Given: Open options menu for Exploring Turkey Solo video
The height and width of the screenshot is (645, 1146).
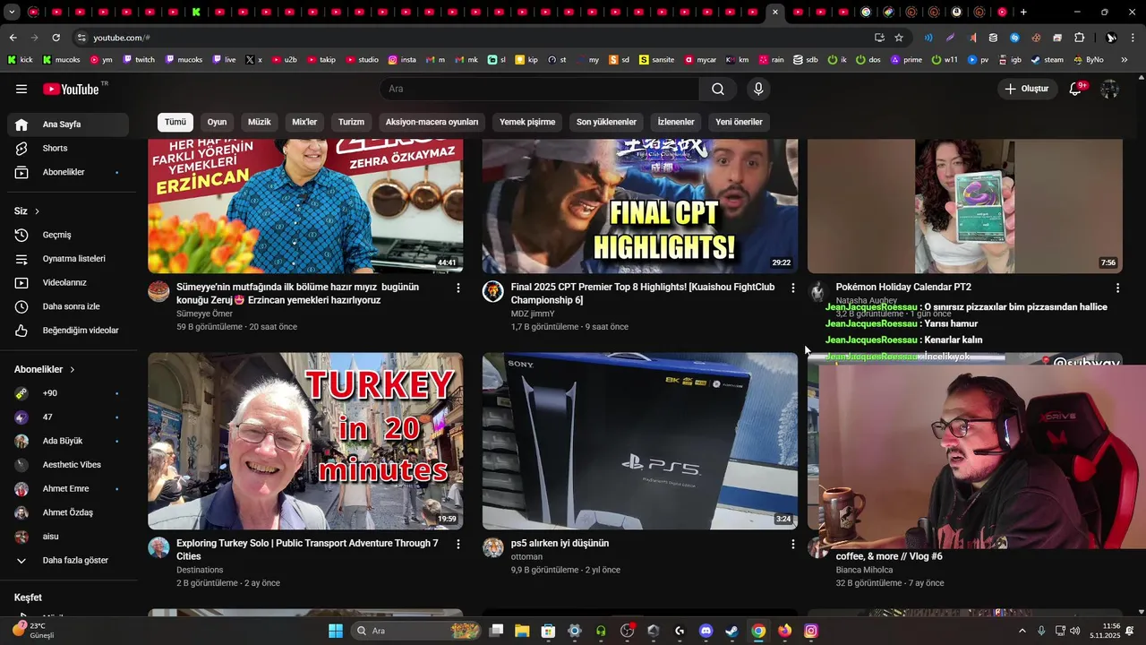Looking at the screenshot, I should [x=458, y=544].
